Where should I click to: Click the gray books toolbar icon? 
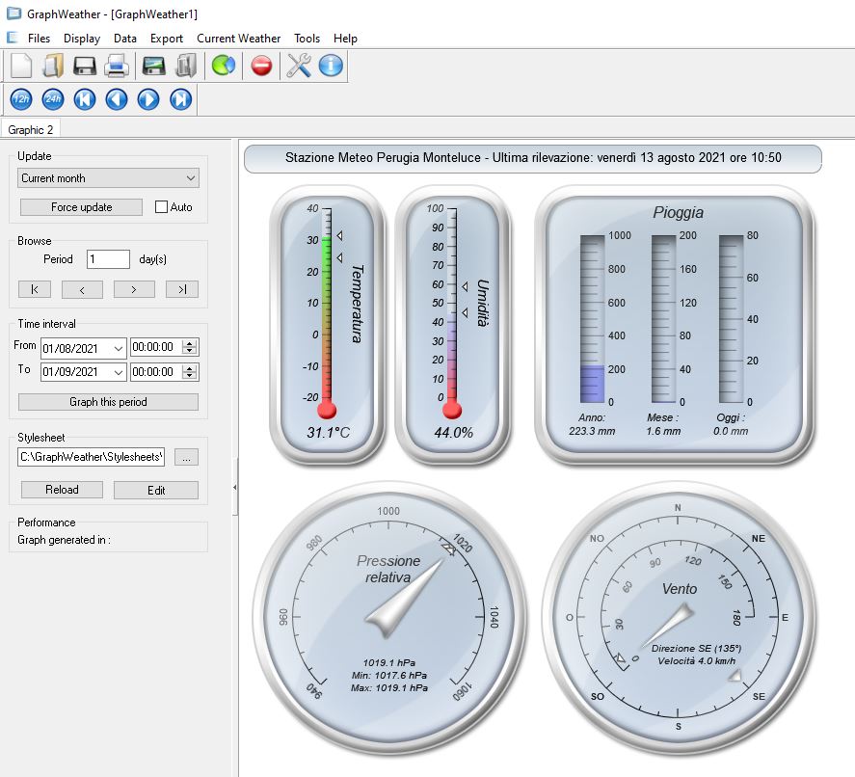click(186, 66)
